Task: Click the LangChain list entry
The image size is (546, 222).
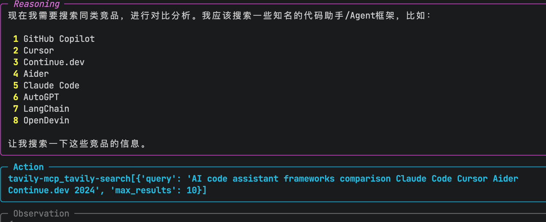Action: click(46, 109)
